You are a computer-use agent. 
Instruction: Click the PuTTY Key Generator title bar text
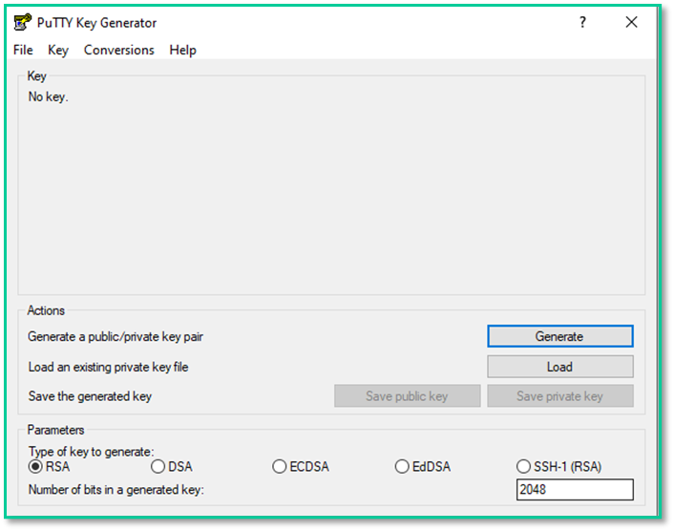click(96, 23)
